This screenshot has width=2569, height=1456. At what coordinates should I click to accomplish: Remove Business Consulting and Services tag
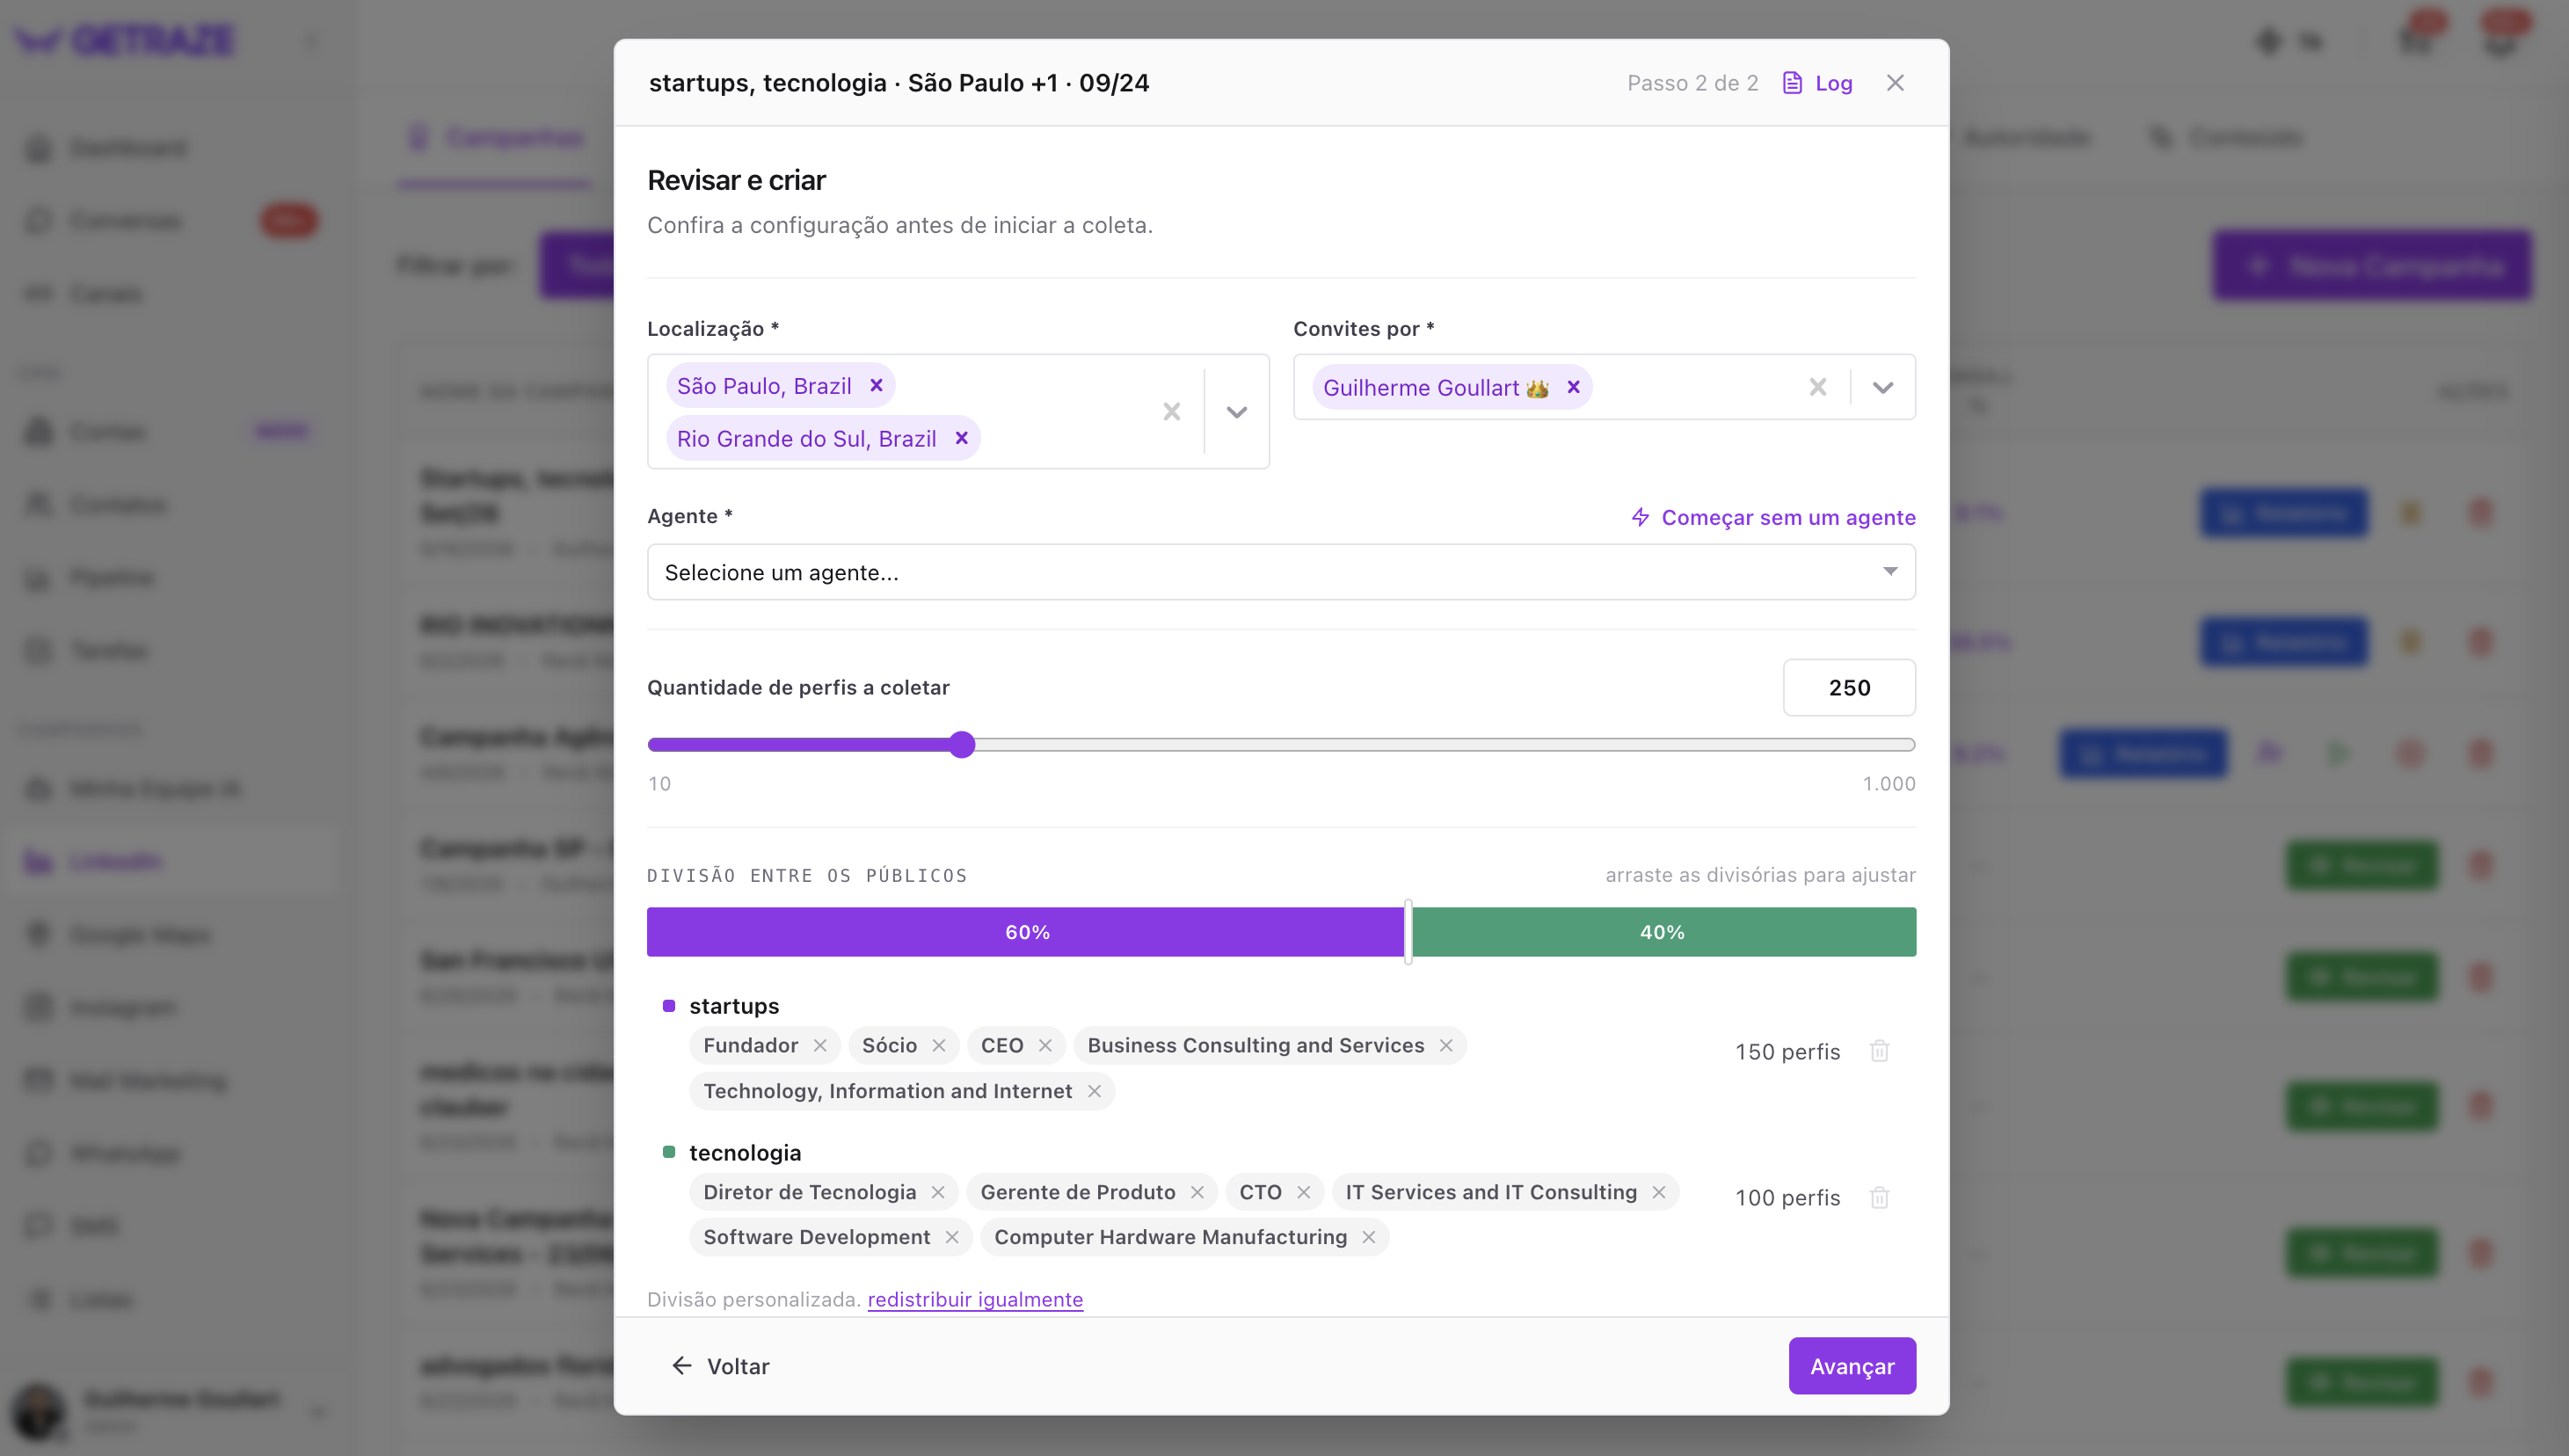[x=1446, y=1045]
